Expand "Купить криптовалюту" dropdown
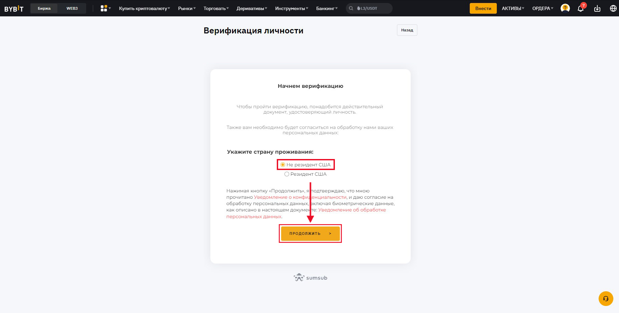Screen dimensions: 619x313 pos(145,8)
